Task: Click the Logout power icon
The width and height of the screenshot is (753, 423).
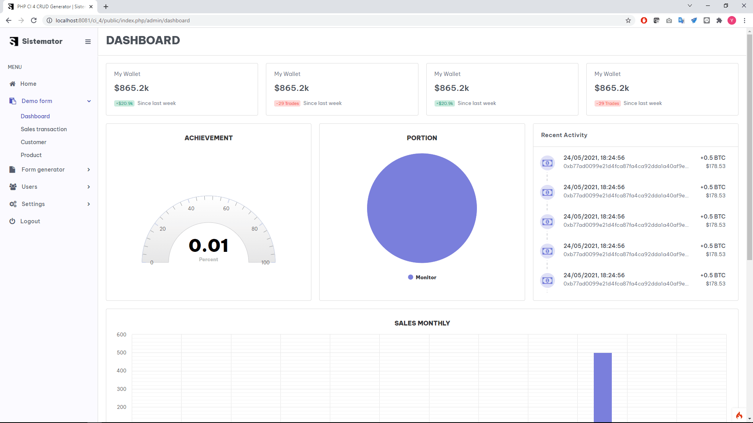Action: tap(13, 221)
